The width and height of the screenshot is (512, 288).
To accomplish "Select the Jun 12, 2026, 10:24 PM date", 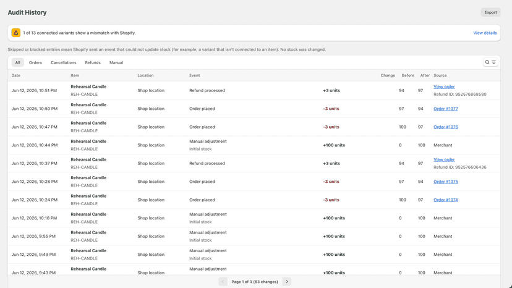I will click(34, 200).
